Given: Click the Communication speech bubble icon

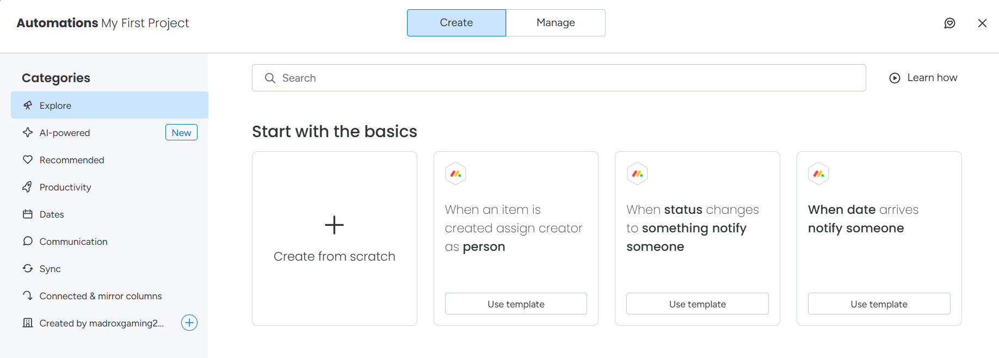Looking at the screenshot, I should click(28, 241).
